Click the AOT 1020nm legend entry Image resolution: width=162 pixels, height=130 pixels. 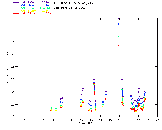(x=32, y=13)
